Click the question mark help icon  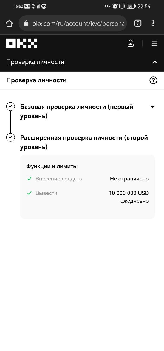[153, 80]
